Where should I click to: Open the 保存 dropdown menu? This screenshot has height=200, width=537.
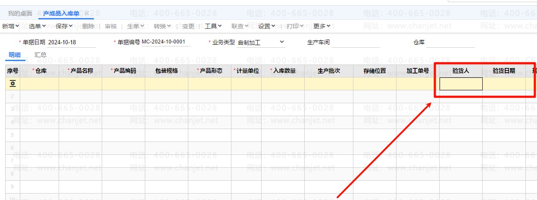click(64, 26)
